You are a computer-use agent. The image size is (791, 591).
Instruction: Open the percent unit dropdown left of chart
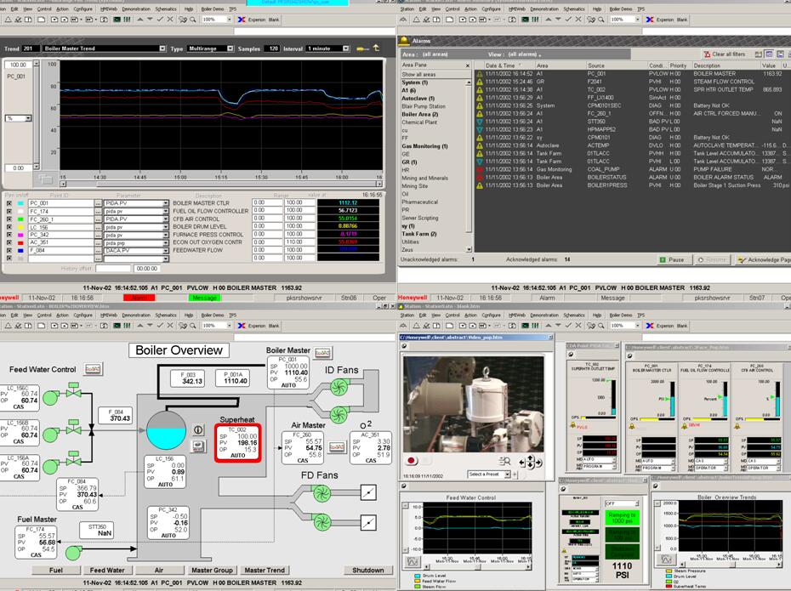click(x=28, y=118)
